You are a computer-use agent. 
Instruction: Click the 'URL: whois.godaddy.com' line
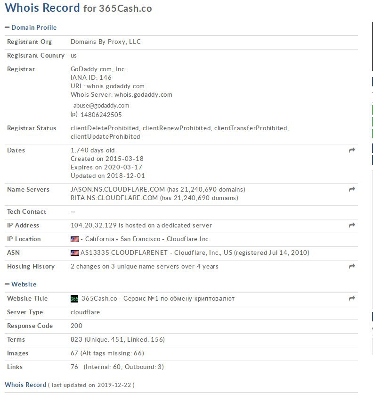click(107, 86)
